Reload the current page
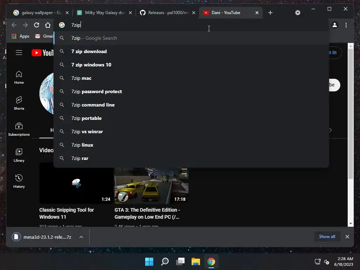360x270 pixels. pos(37,25)
